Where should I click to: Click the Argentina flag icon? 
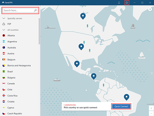4,41
